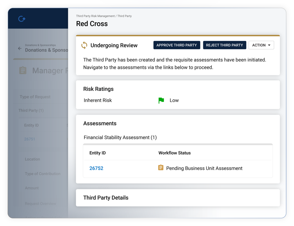Click Pending Business Unit Assessment status text

tap(204, 168)
